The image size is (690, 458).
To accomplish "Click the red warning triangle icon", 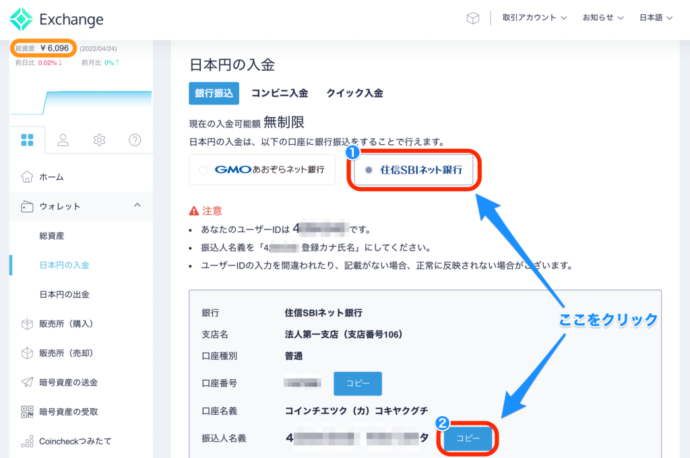I will pos(193,211).
